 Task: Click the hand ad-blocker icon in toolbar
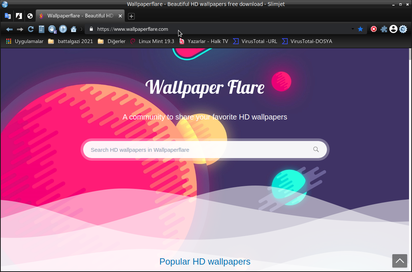[x=52, y=29]
